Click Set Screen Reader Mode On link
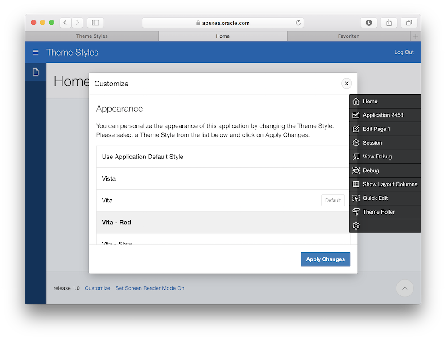The width and height of the screenshot is (446, 340). tap(150, 288)
